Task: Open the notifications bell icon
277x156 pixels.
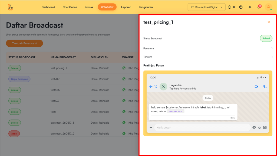Action: coord(259,7)
